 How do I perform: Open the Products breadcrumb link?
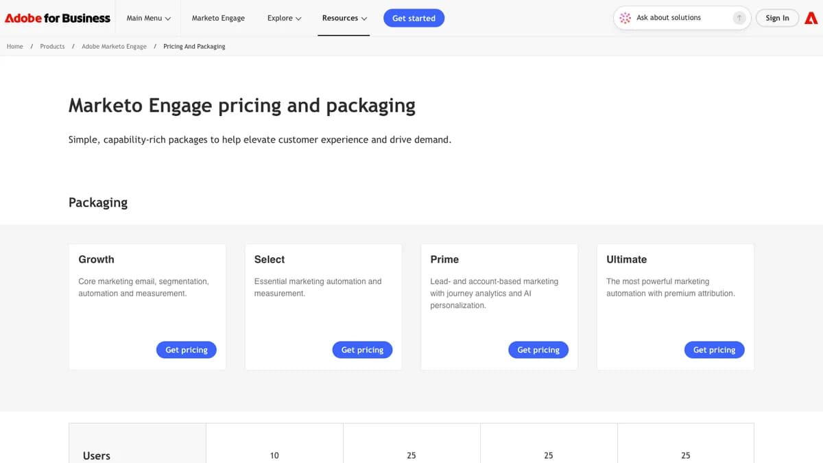pyautogui.click(x=52, y=47)
